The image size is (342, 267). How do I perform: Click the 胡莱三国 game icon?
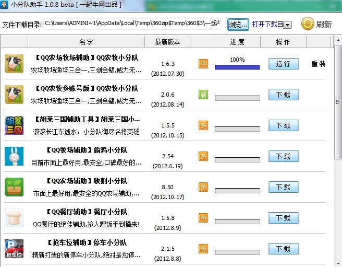point(14,125)
